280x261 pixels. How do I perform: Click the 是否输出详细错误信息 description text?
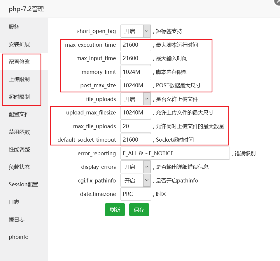click(182, 167)
